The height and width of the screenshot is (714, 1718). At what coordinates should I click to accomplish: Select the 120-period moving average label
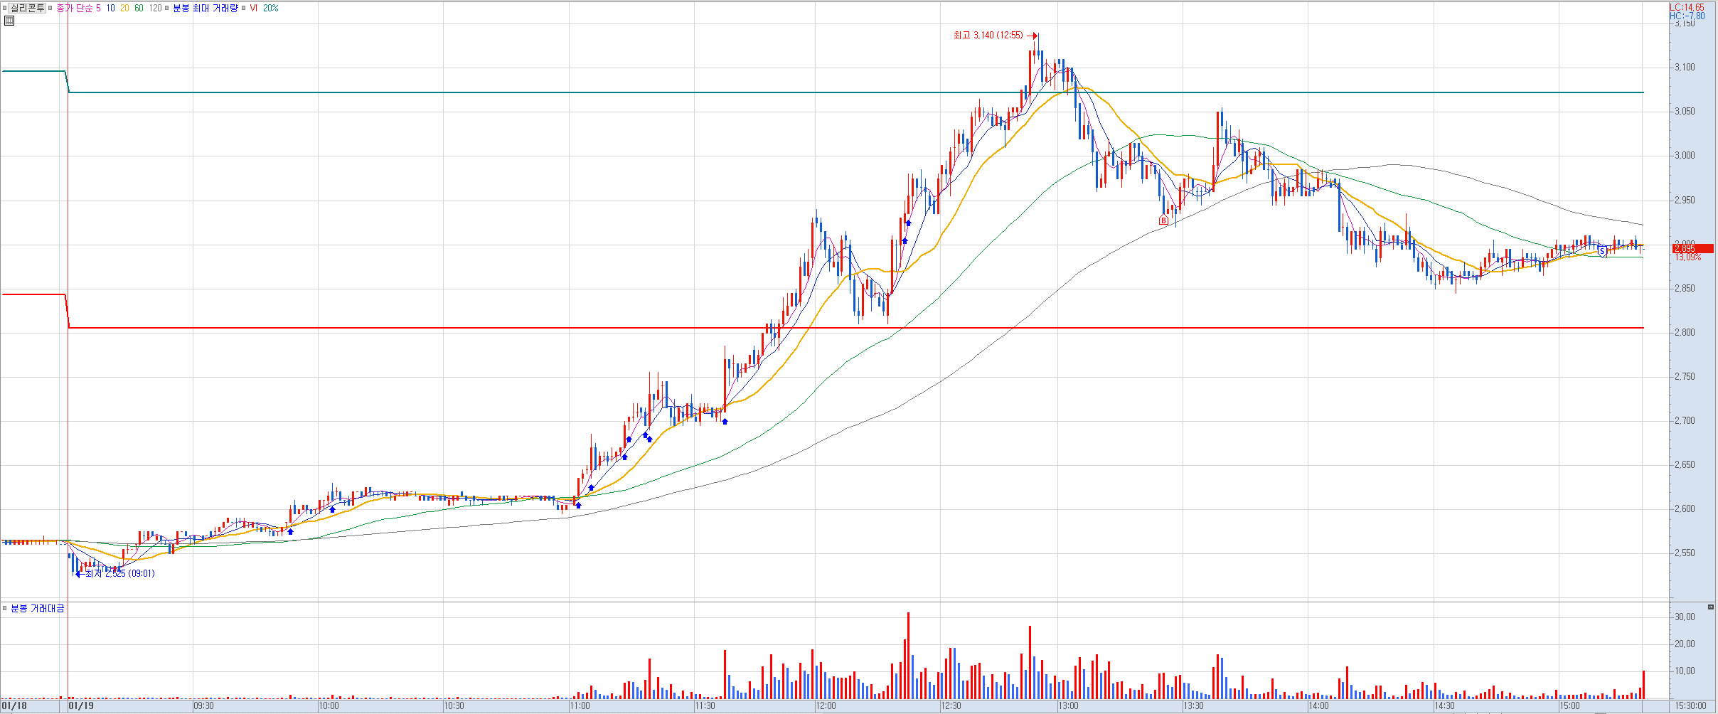point(156,9)
